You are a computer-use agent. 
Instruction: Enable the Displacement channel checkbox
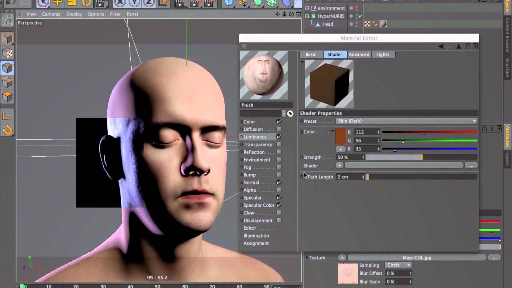[x=279, y=220]
